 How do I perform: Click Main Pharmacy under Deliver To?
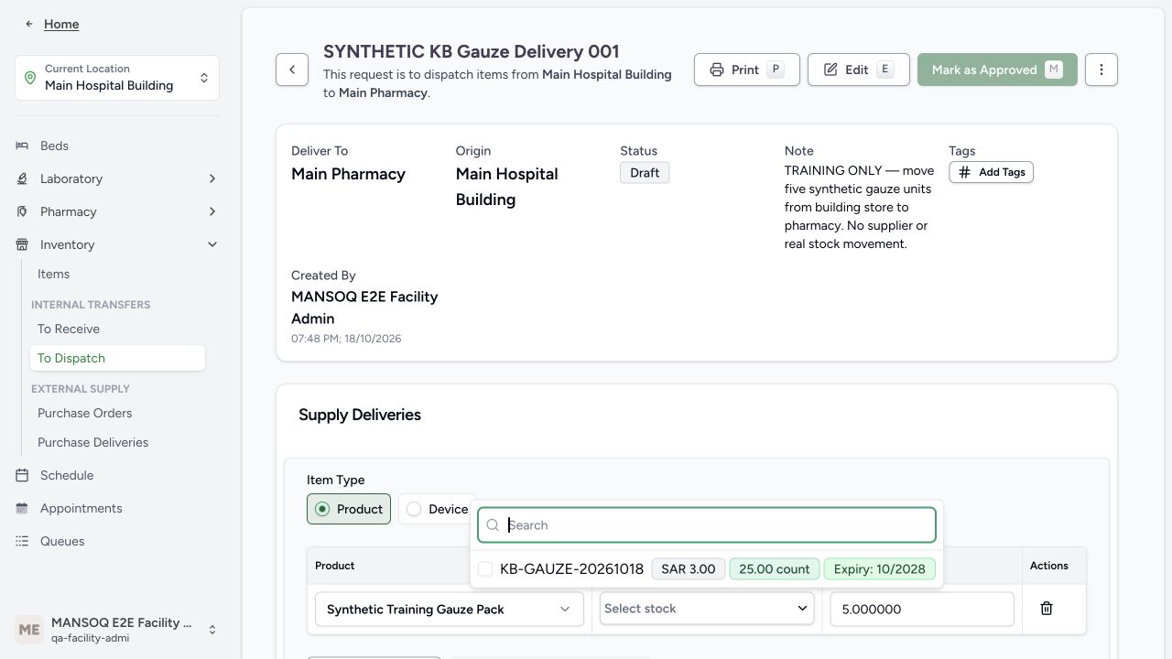click(348, 174)
